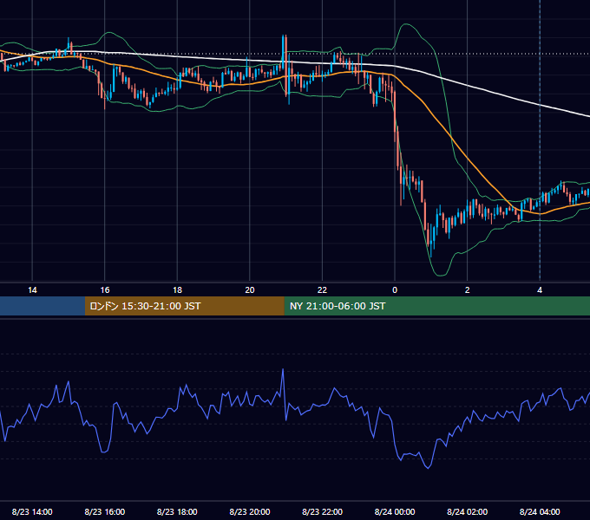The height and width of the screenshot is (520, 590).
Task: Click hour label 2 on price chart axis
Action: point(467,290)
